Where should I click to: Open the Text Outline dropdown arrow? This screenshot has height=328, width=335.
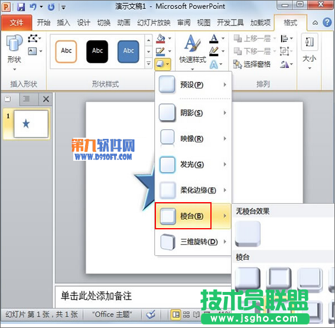223,51
